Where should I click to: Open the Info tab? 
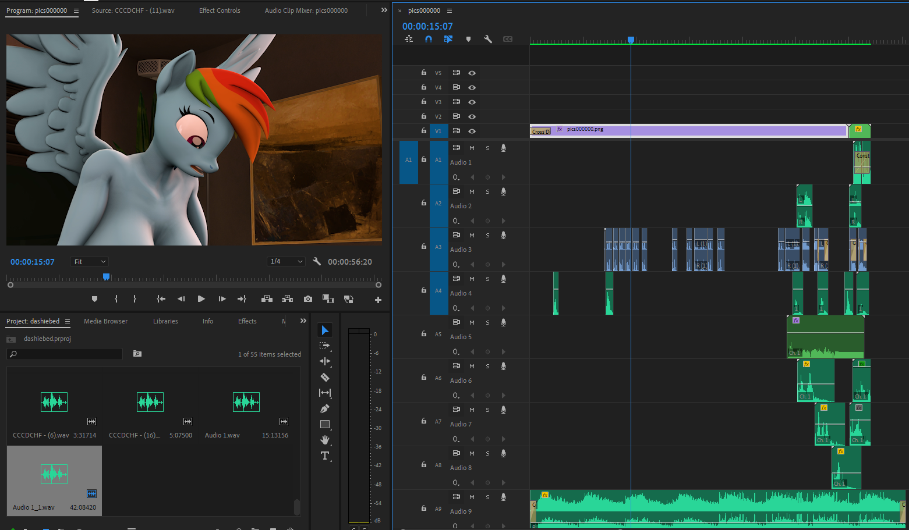[x=208, y=321]
